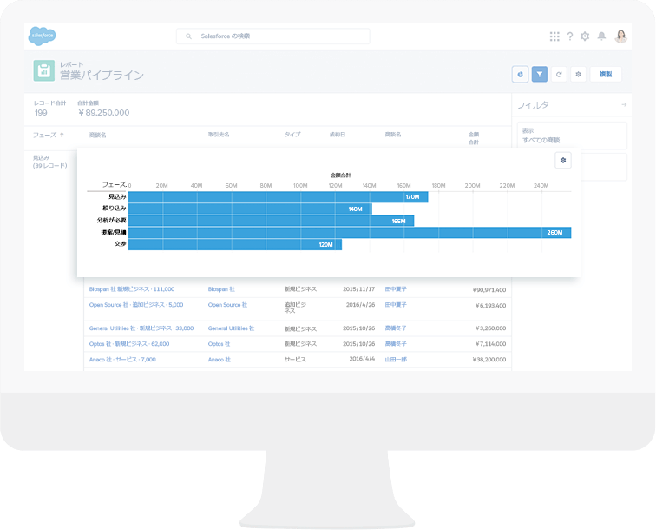This screenshot has width=656, height=530.
Task: Open the Open Source 社 account link
Action: 227,305
